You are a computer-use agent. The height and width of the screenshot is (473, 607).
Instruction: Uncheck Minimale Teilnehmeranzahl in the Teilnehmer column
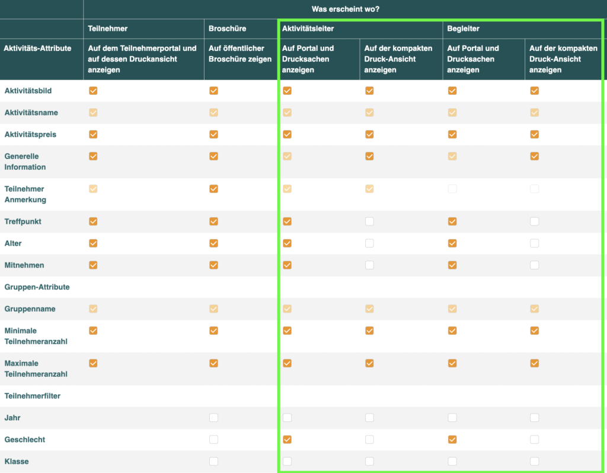[93, 331]
